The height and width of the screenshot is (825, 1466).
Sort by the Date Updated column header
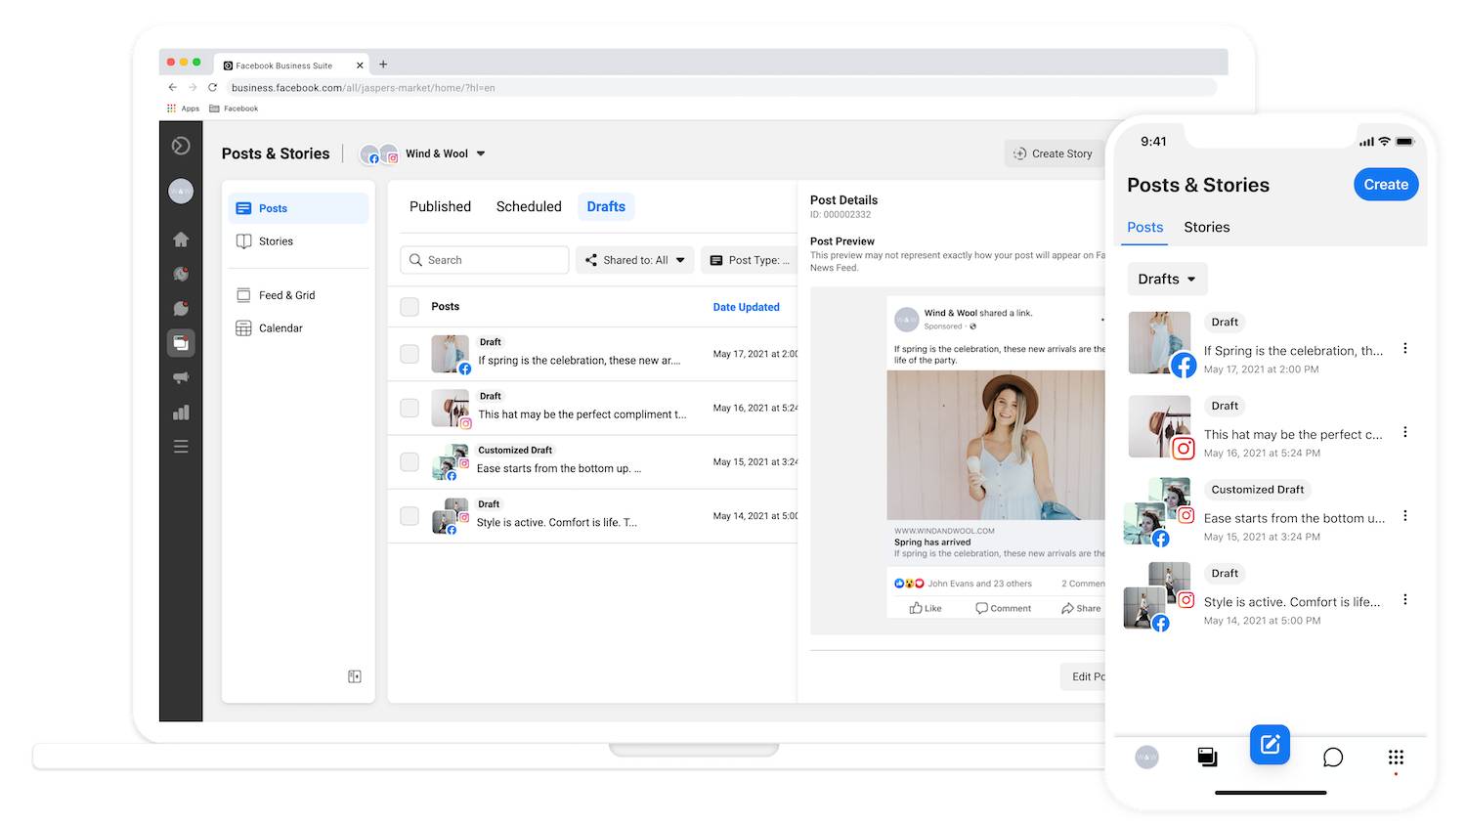tap(746, 307)
